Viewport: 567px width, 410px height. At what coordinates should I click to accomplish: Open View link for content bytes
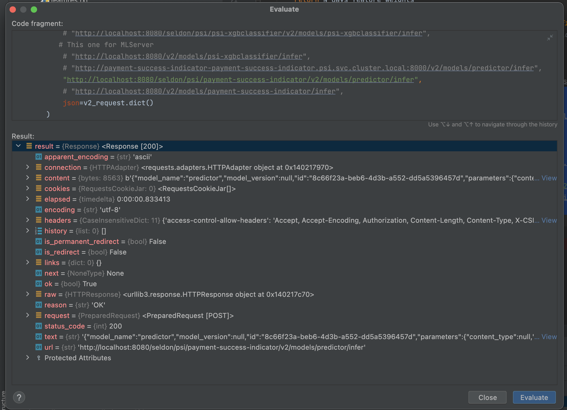click(x=549, y=178)
